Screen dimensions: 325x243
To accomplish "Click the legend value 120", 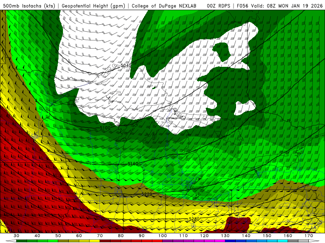I will pyautogui.click(x=204, y=236).
